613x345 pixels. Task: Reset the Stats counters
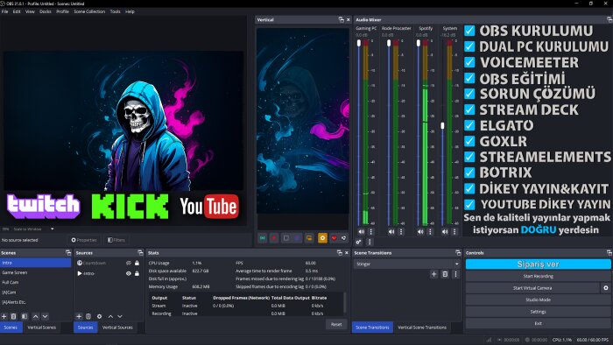[x=336, y=324]
